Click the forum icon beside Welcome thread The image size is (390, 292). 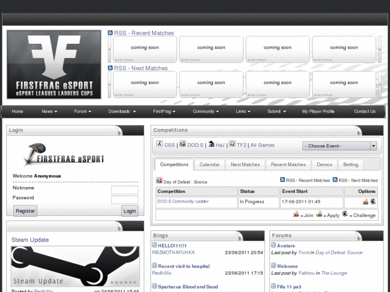(x=274, y=265)
